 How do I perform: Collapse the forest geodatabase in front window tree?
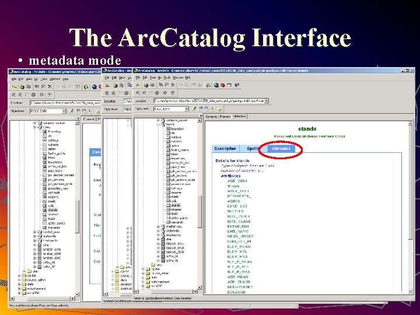click(x=158, y=124)
